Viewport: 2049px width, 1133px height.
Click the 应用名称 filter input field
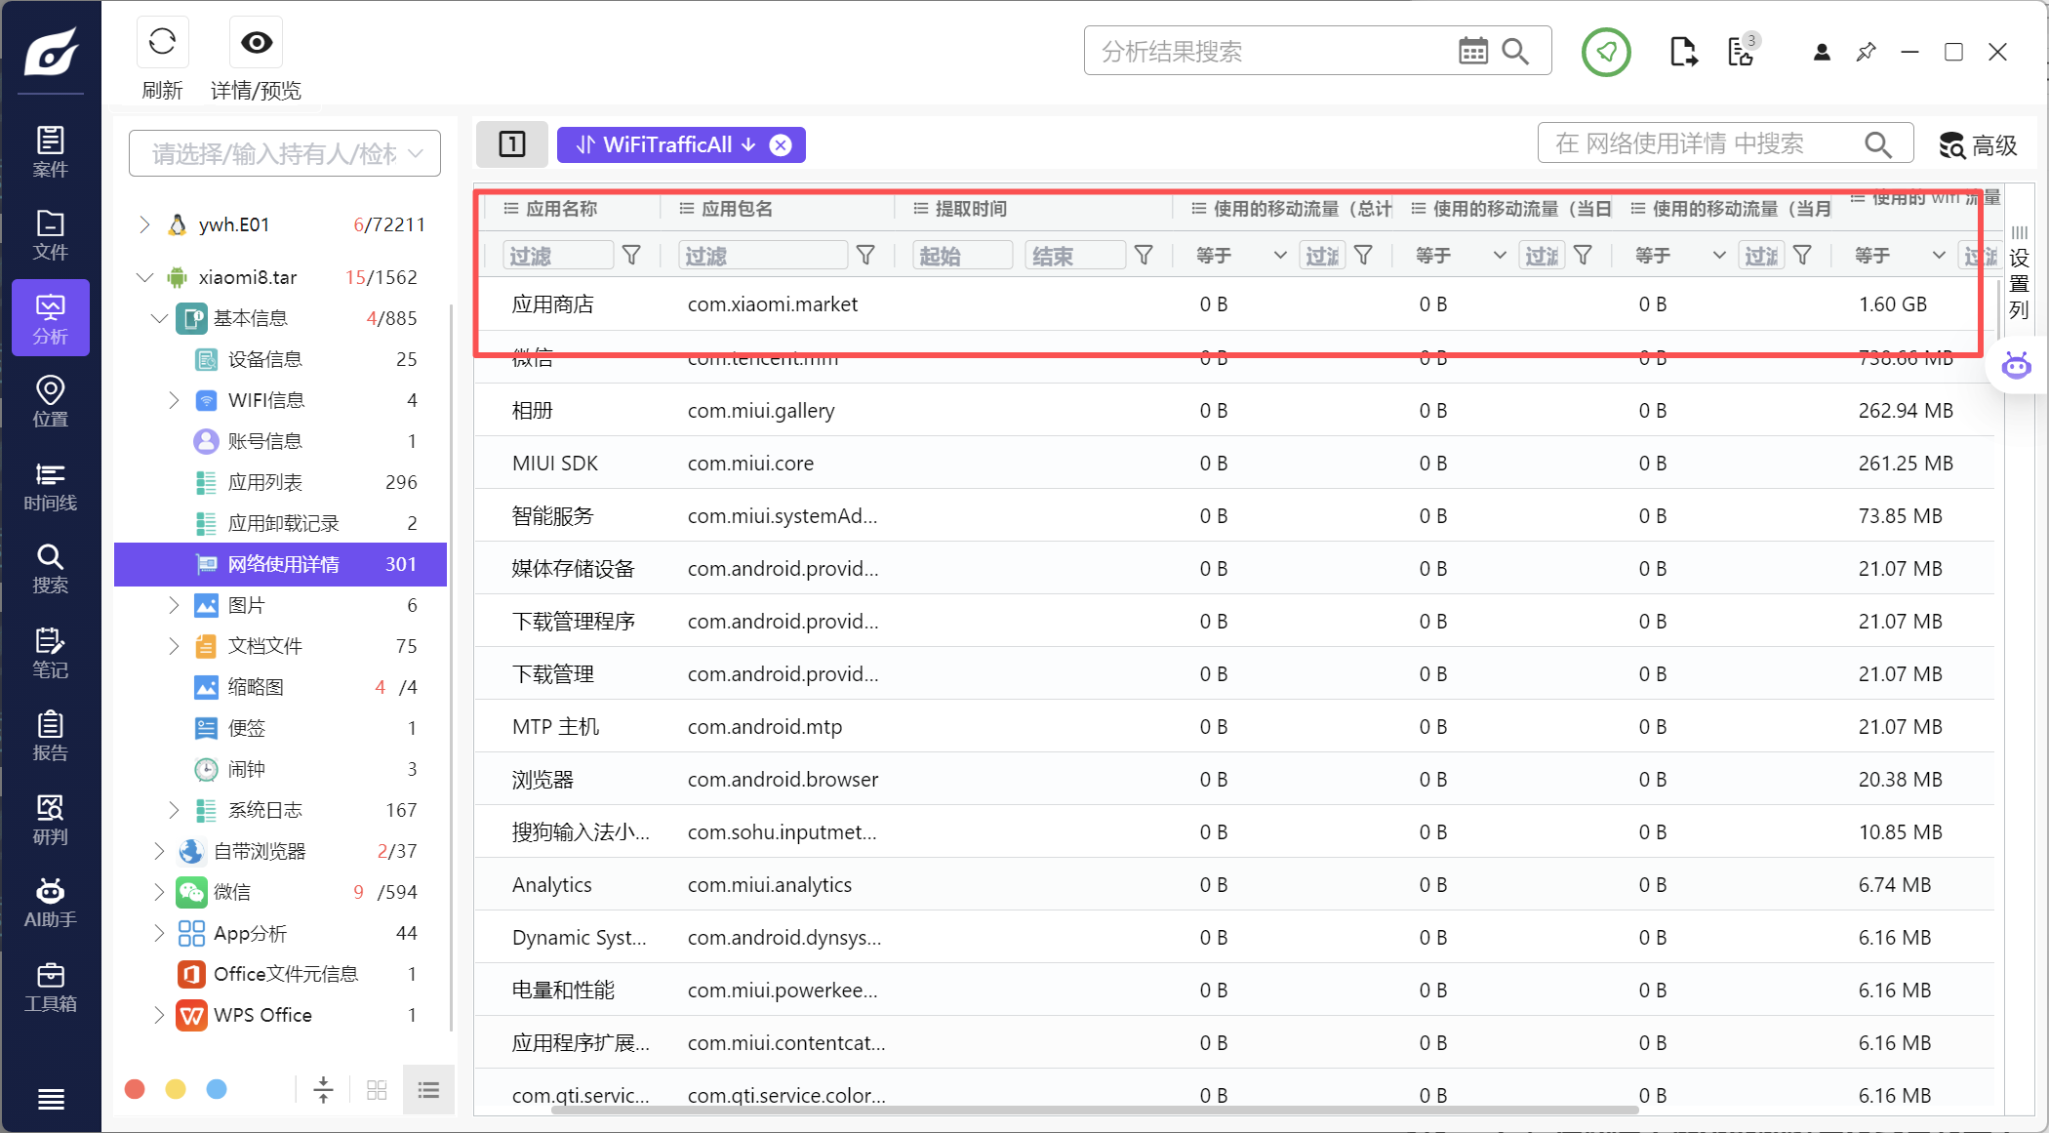558,256
